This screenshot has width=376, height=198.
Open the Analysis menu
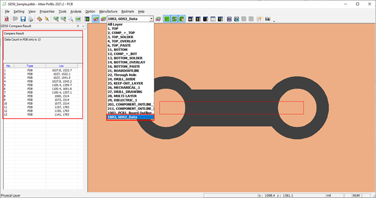pos(76,11)
